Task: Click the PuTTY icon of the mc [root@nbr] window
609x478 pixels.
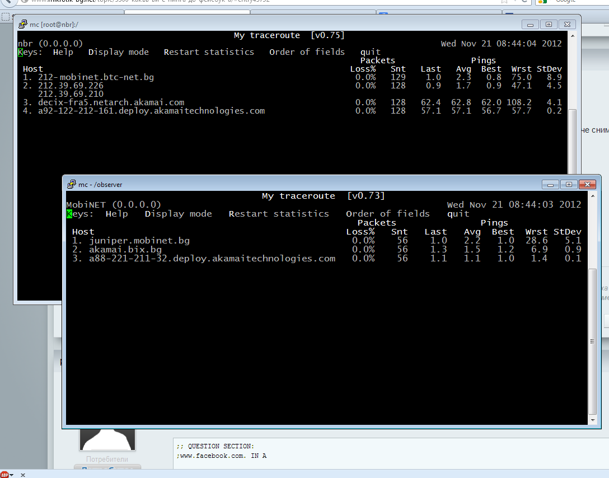Action: point(23,24)
